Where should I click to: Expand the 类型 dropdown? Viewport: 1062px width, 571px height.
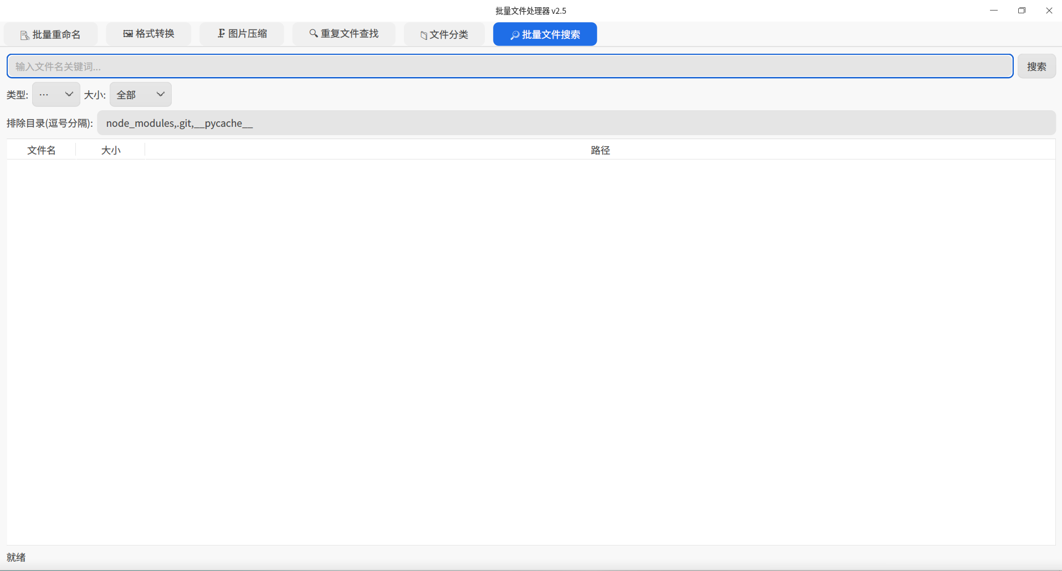tap(56, 94)
